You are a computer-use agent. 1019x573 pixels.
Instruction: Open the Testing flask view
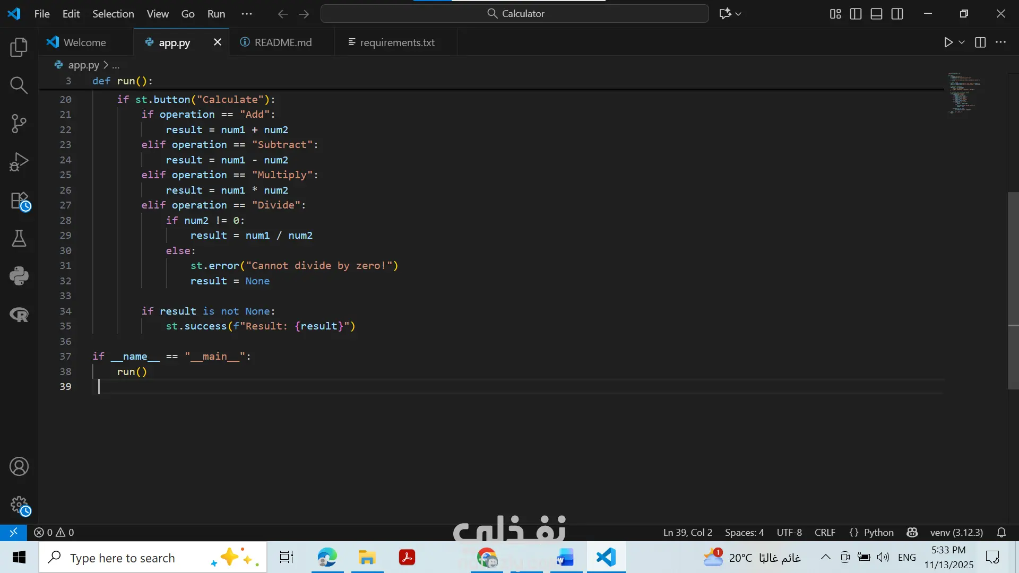click(x=19, y=238)
